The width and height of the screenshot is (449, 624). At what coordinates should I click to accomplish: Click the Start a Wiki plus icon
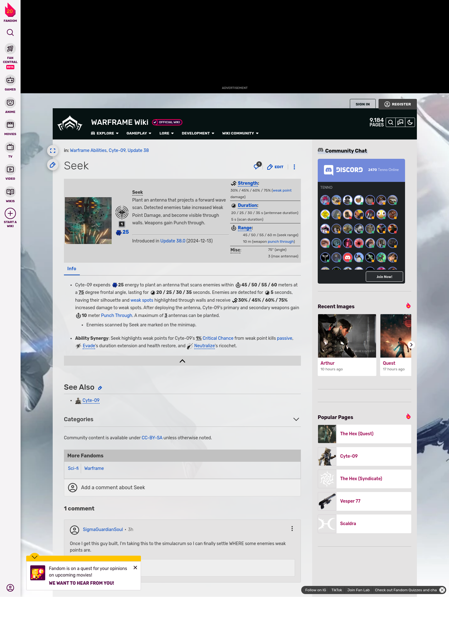click(x=10, y=213)
